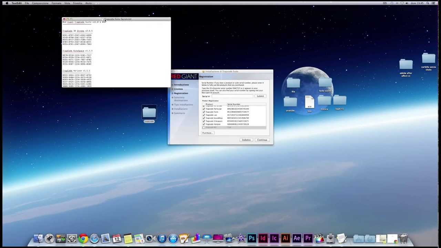
Task: Open System Preferences gear in Dock
Action: pyautogui.click(x=72, y=238)
